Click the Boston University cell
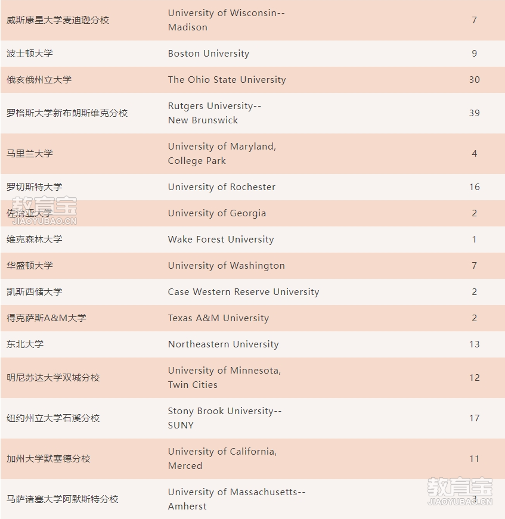Image resolution: width=505 pixels, height=519 pixels. click(208, 53)
